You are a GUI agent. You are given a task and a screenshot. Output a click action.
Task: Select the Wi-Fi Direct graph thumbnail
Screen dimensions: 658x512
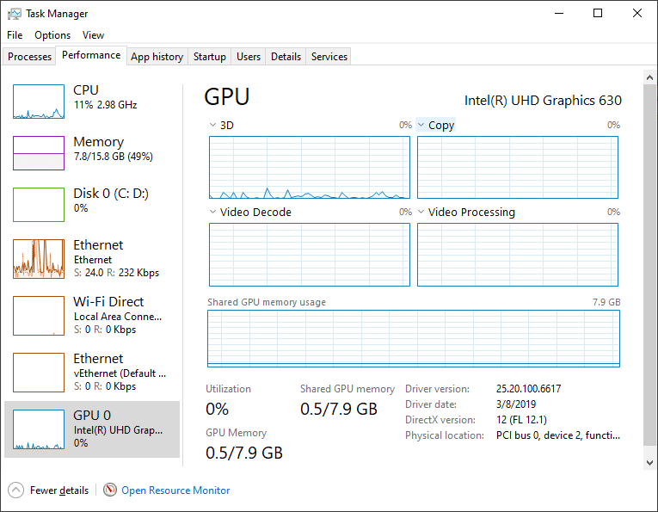pos(39,316)
